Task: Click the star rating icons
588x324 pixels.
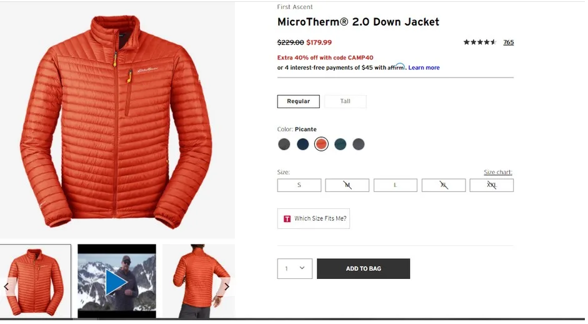Action: (480, 42)
